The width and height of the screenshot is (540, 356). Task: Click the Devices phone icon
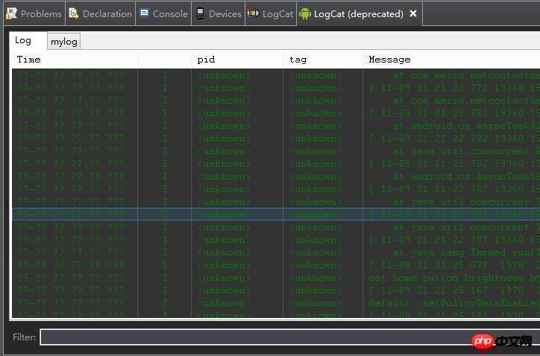coord(200,13)
